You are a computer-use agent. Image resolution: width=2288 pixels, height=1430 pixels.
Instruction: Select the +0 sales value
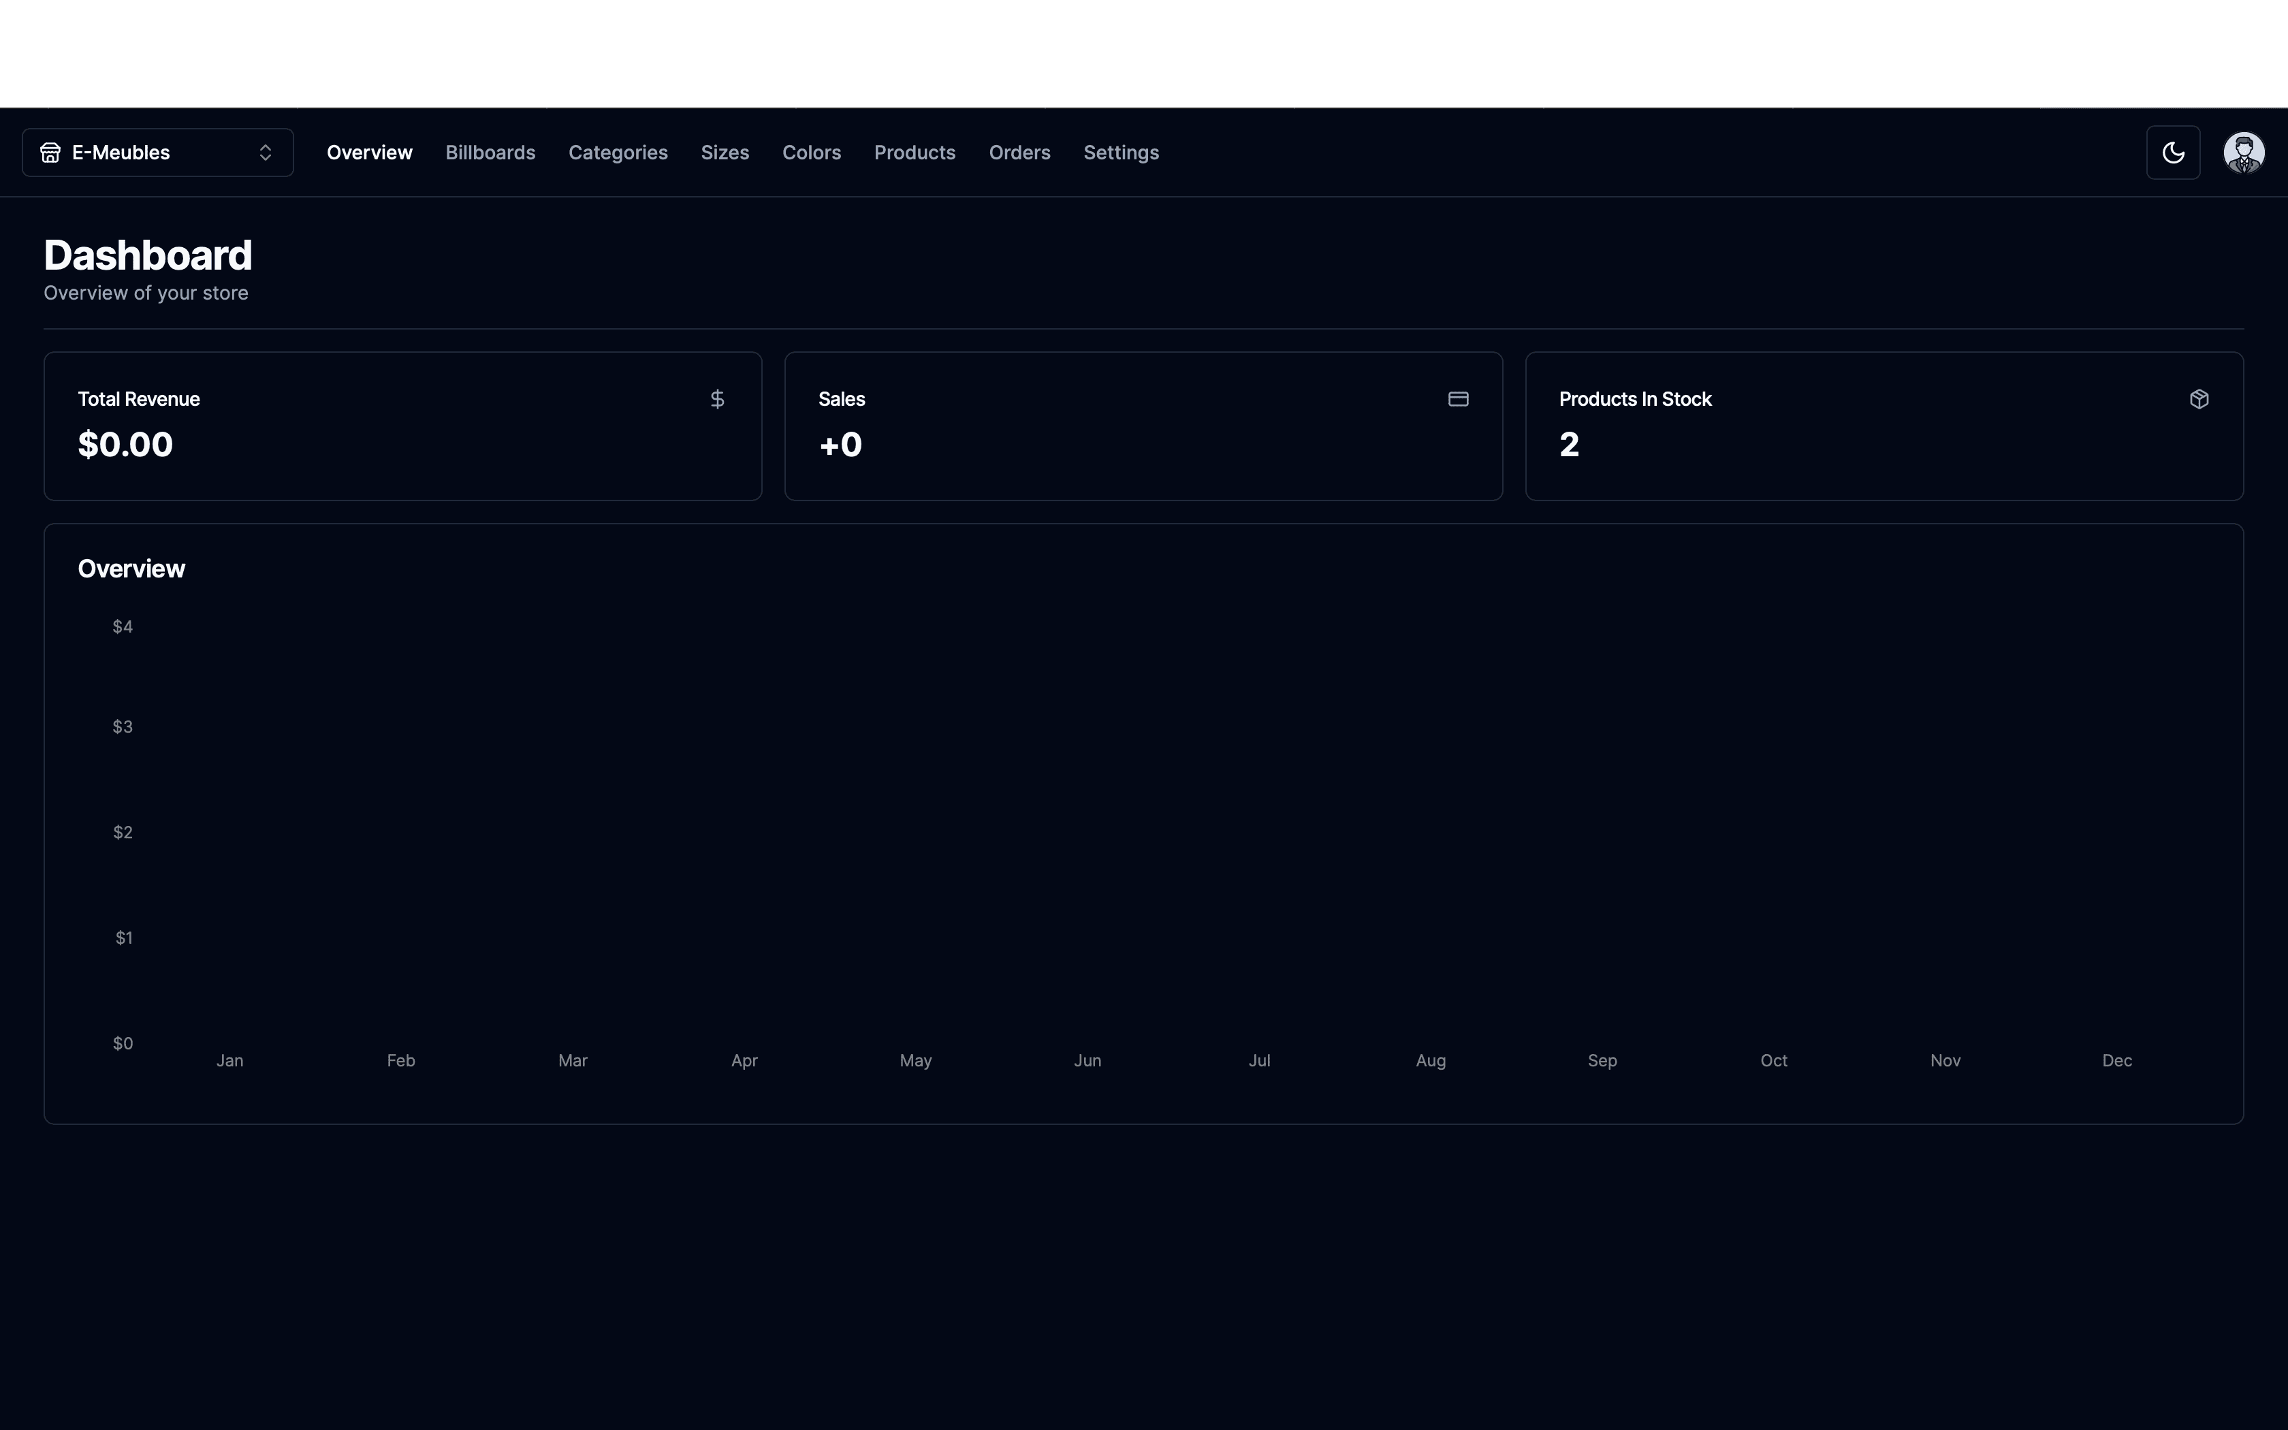click(840, 445)
